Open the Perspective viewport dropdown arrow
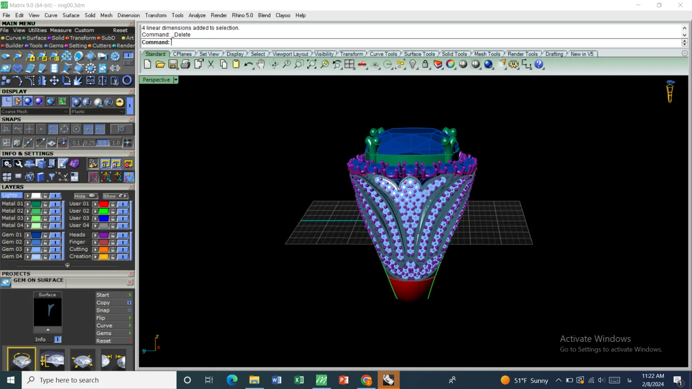The width and height of the screenshot is (692, 389). (x=176, y=80)
